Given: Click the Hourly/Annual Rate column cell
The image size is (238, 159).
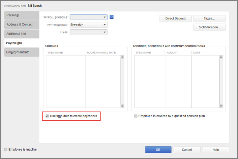Looking at the screenshot, I should pos(103,81).
